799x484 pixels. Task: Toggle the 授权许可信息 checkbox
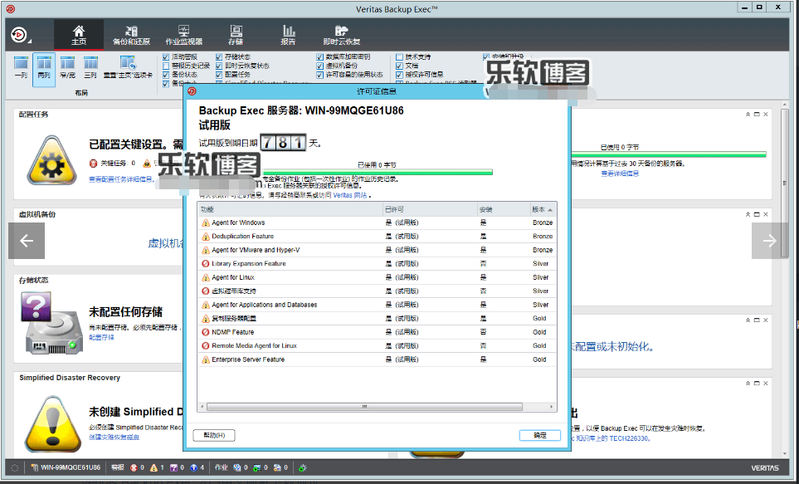(x=400, y=75)
